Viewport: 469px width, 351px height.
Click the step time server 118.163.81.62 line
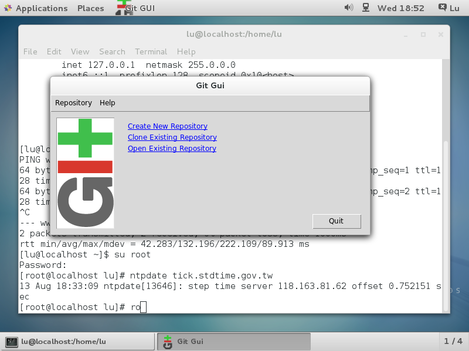(x=230, y=286)
